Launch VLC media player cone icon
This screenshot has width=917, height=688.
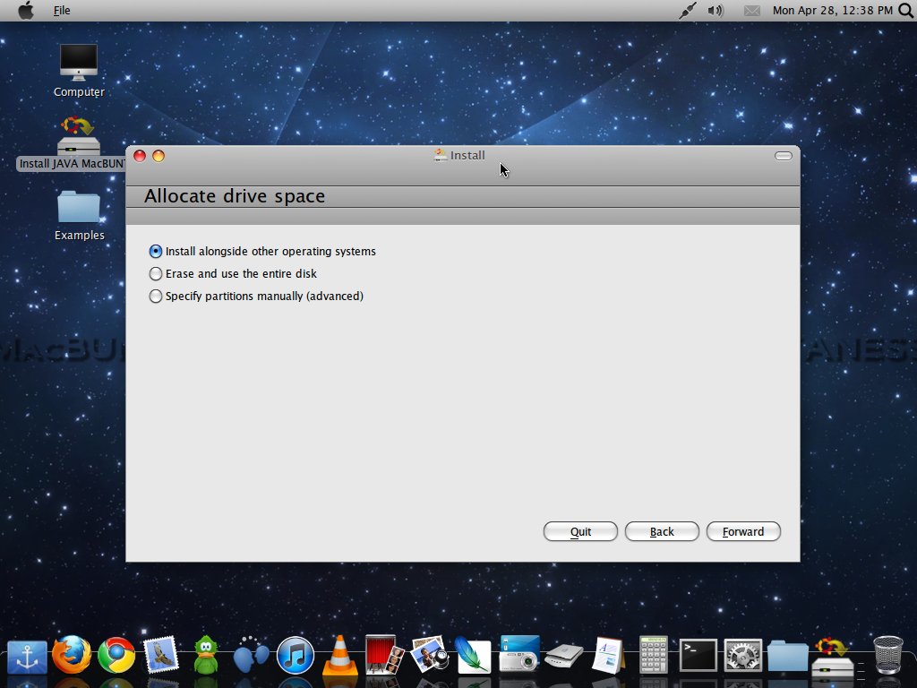pos(339,655)
